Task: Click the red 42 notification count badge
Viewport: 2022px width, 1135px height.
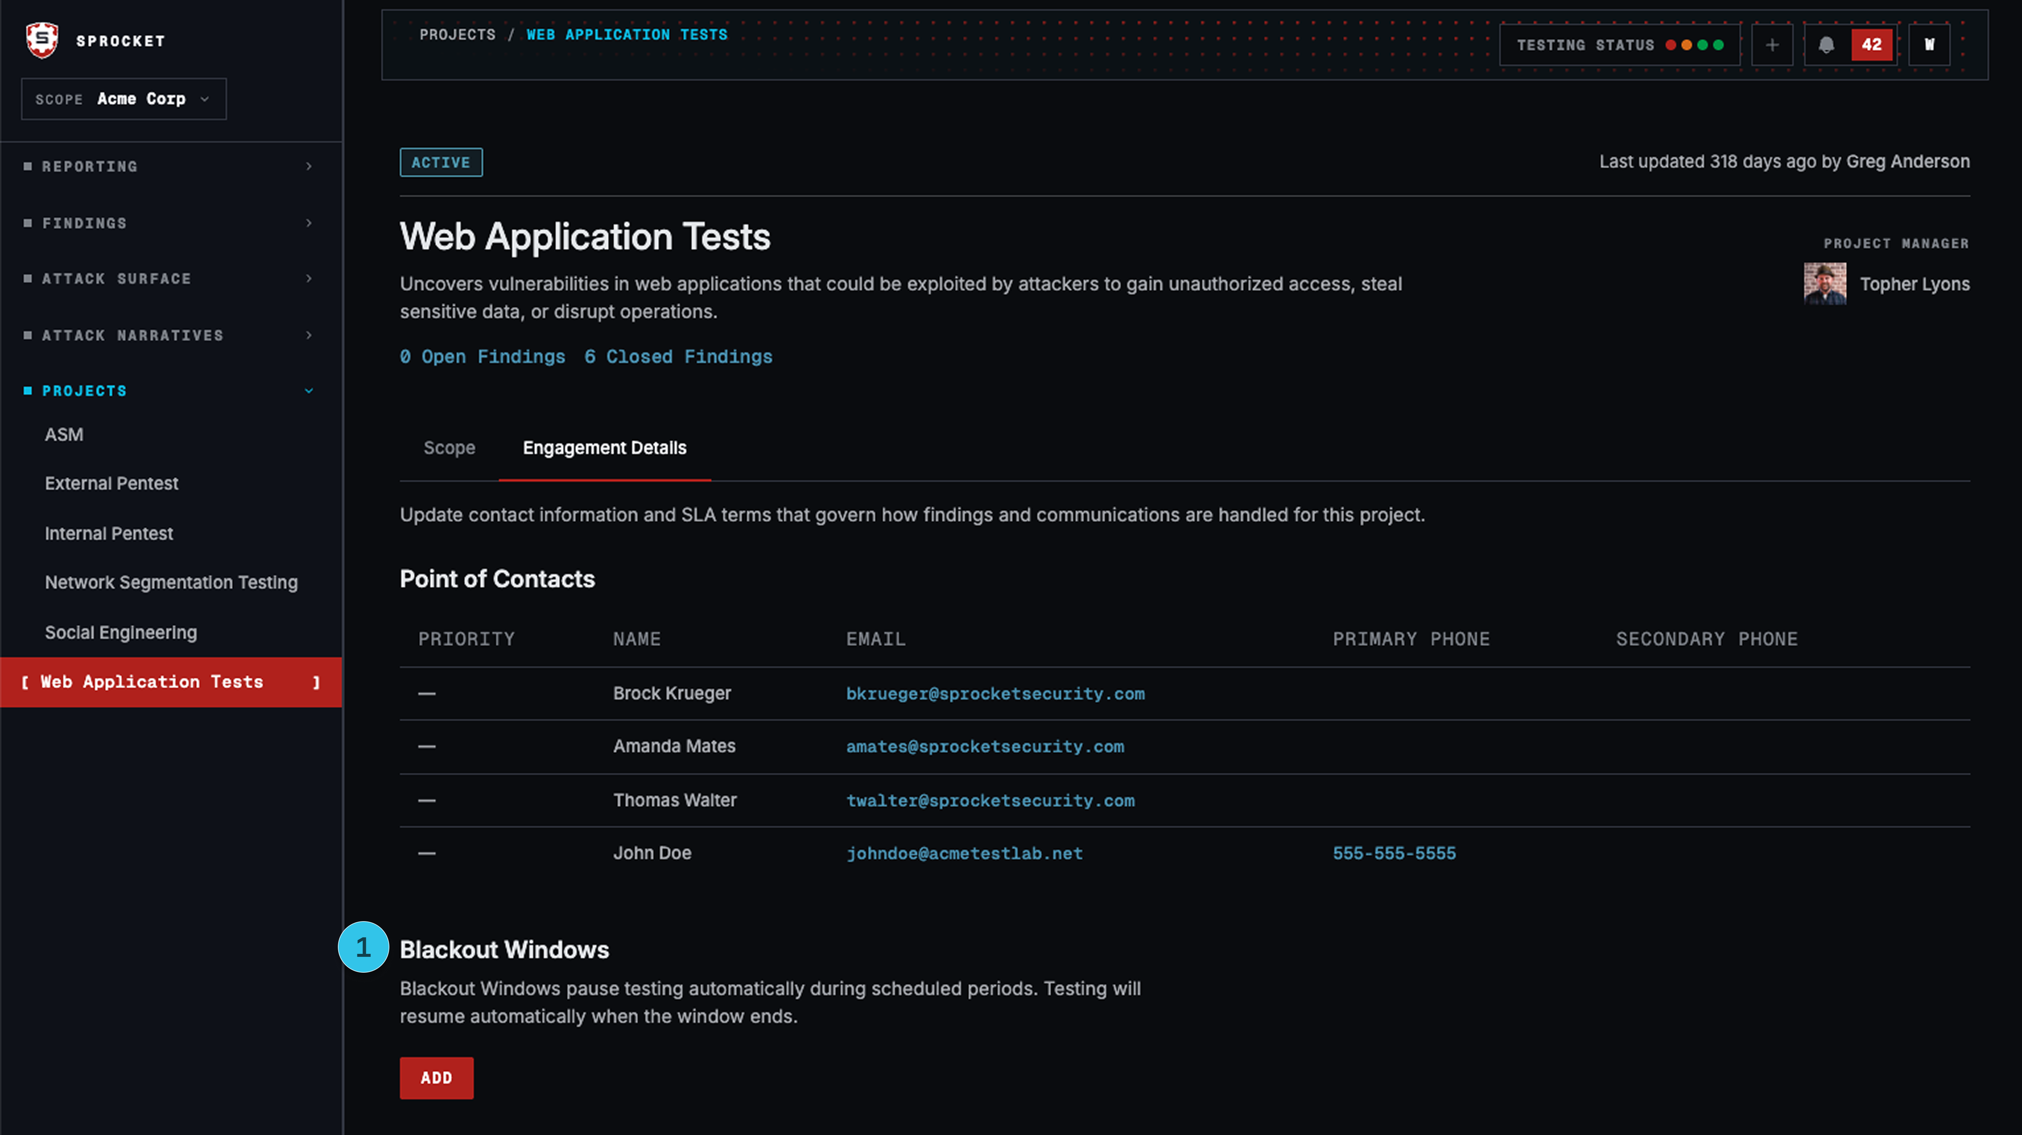Action: tap(1872, 45)
